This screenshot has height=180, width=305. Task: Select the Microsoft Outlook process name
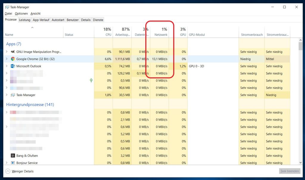click(29, 66)
